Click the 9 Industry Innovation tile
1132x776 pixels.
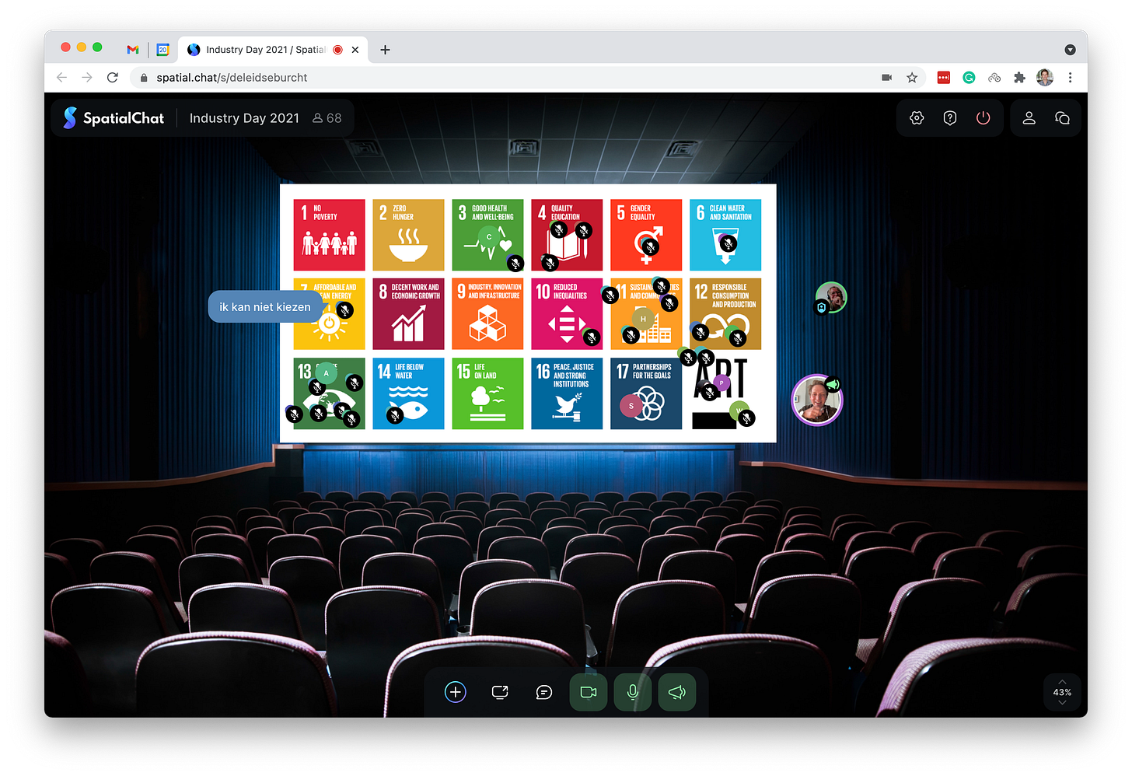click(x=487, y=314)
